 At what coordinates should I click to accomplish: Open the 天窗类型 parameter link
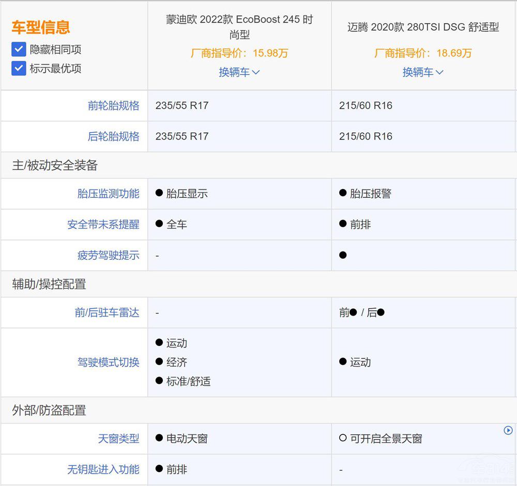point(118,439)
